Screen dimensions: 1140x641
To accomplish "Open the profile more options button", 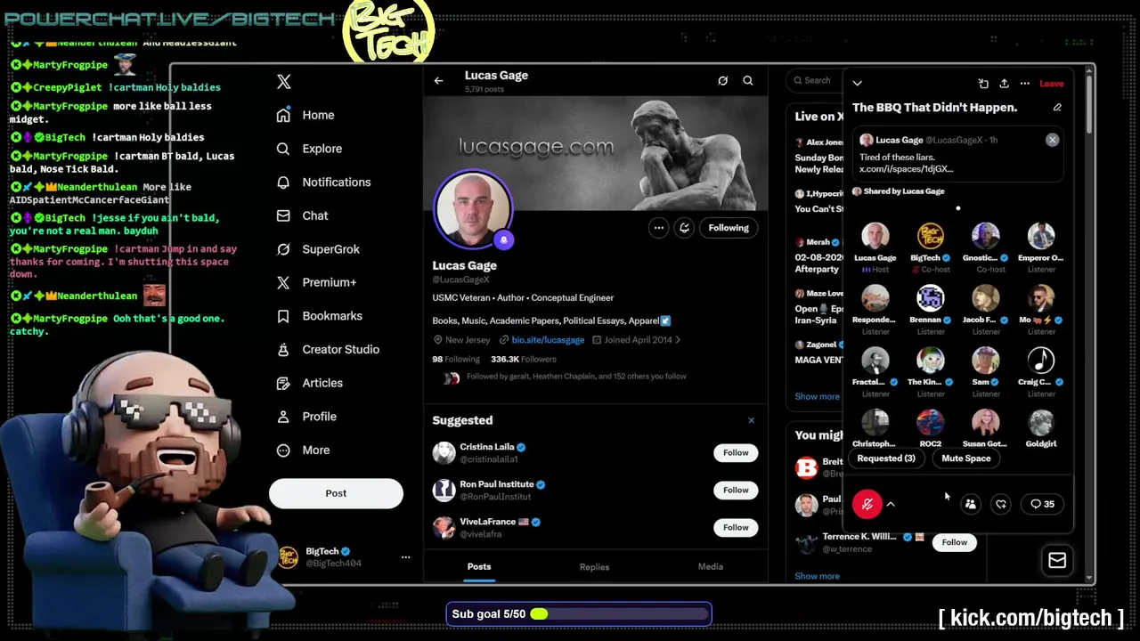I will [659, 228].
